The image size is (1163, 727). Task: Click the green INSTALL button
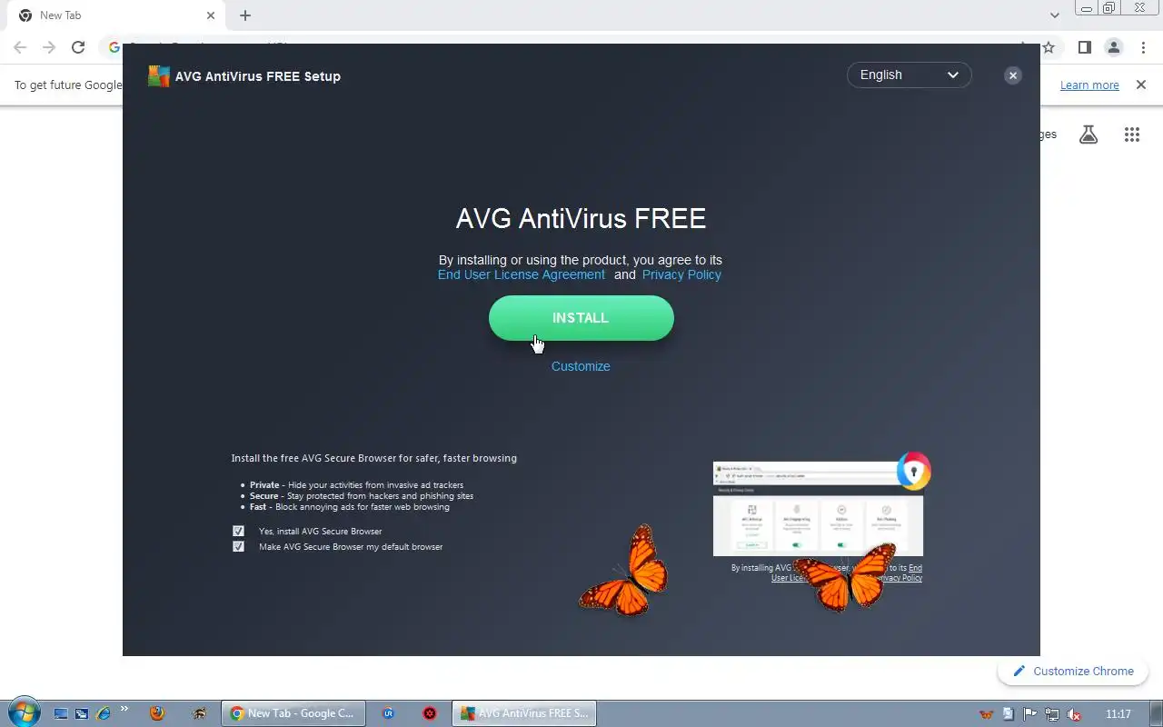tap(581, 318)
